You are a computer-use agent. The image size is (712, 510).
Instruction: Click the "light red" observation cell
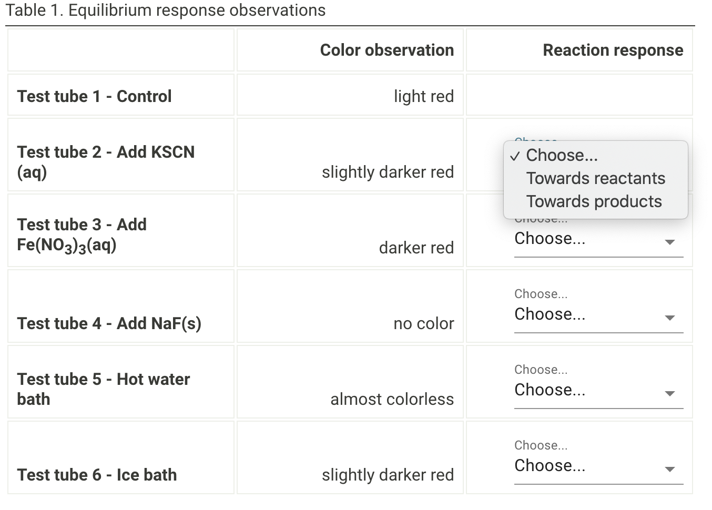423,96
